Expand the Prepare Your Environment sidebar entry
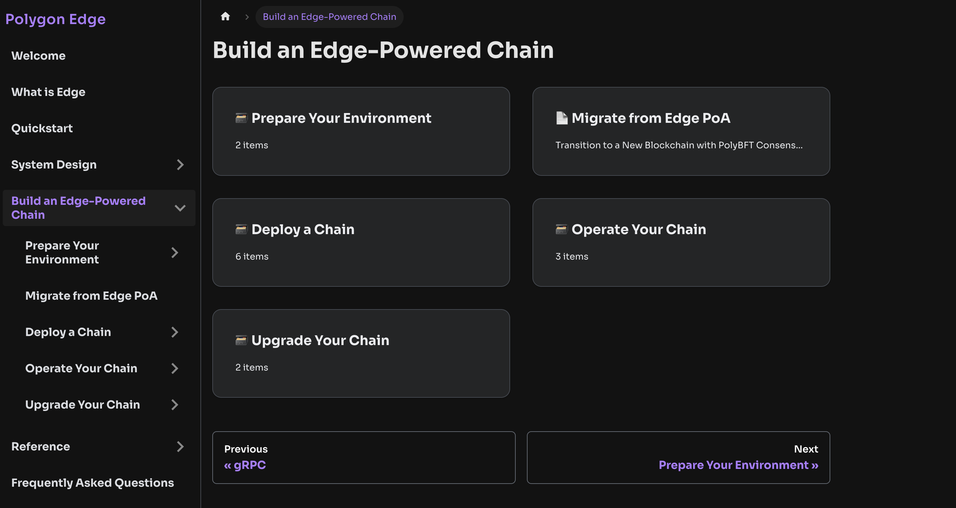956x508 pixels. pos(175,253)
